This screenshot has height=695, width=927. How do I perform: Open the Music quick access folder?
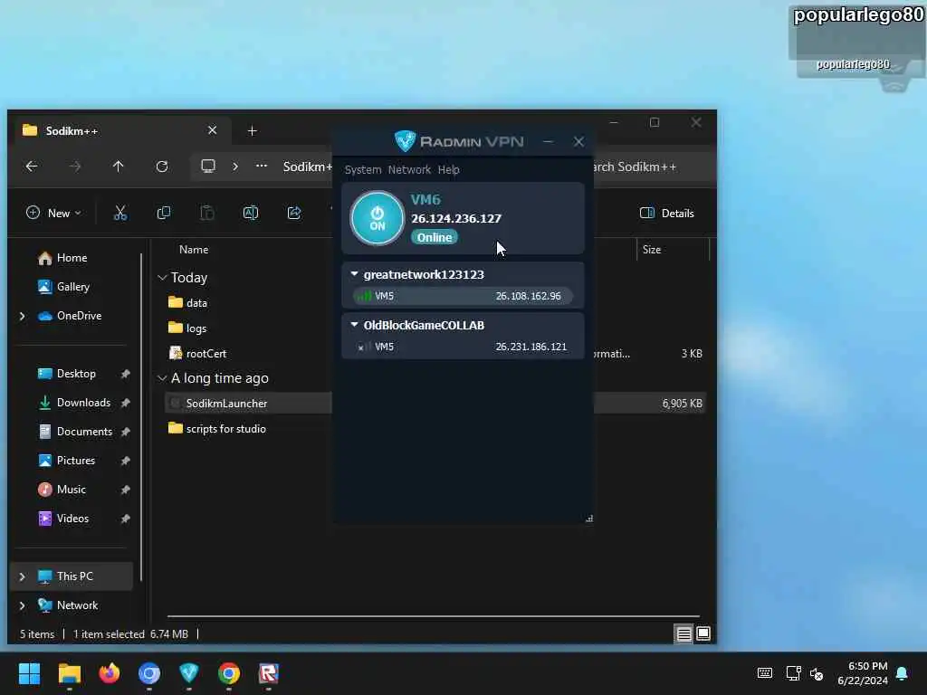[x=62, y=490]
